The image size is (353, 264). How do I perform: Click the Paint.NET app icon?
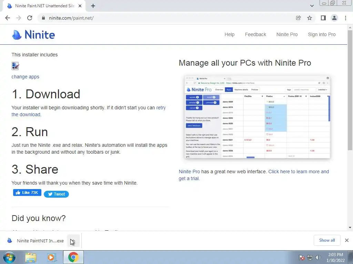tap(15, 66)
